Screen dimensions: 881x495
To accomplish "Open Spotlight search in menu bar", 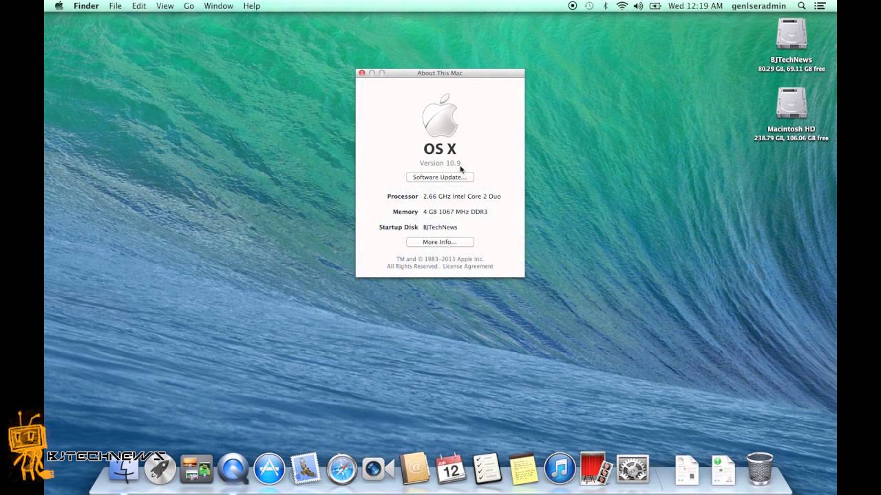I will click(802, 6).
